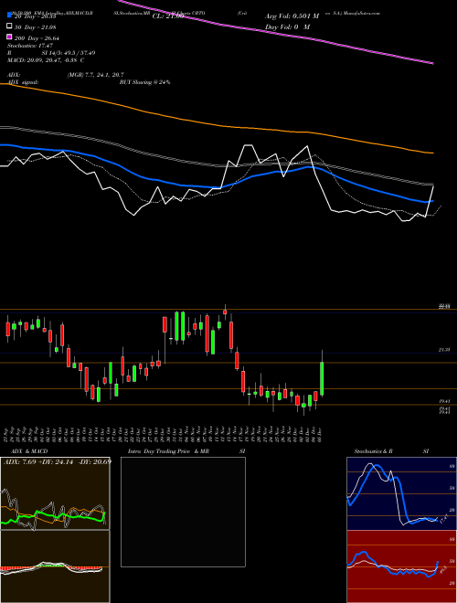Click the white 50 Day legend swatch
Image resolution: width=457 pixels, height=603 pixels.
(x=10, y=26)
